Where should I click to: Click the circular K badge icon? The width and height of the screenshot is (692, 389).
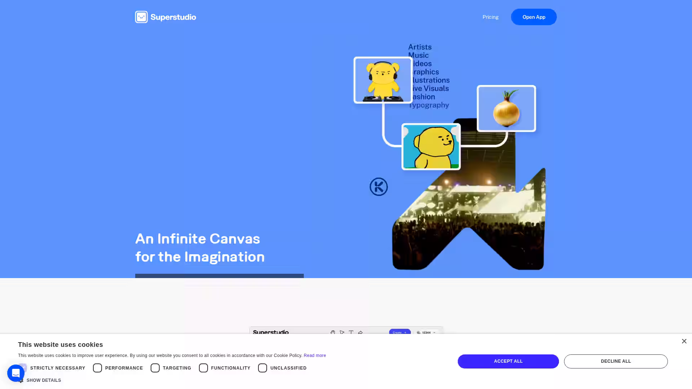378,187
